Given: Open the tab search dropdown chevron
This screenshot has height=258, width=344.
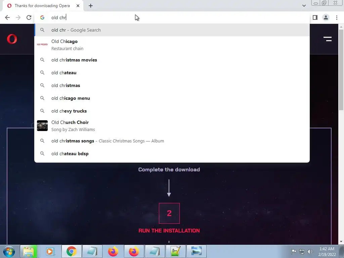Looking at the screenshot, I should pyautogui.click(x=304, y=6).
